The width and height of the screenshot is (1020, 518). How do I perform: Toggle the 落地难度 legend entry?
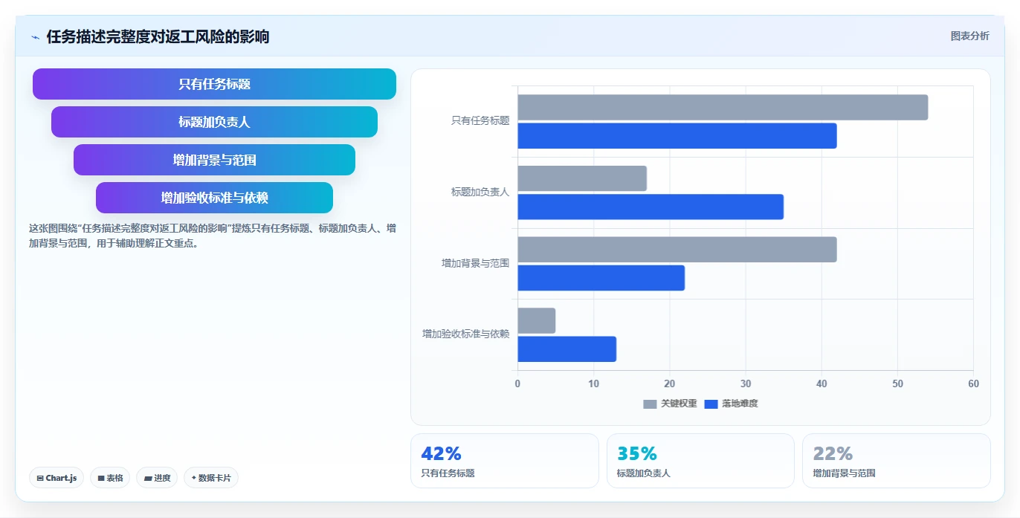(731, 404)
